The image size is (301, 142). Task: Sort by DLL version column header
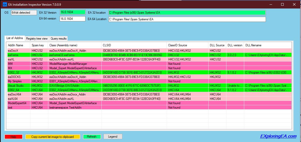pos(235,45)
